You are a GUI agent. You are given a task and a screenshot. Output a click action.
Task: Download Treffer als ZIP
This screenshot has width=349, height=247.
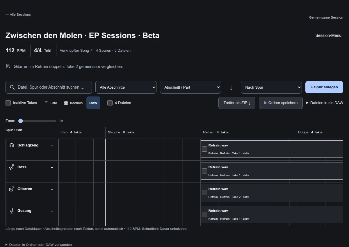237,103
